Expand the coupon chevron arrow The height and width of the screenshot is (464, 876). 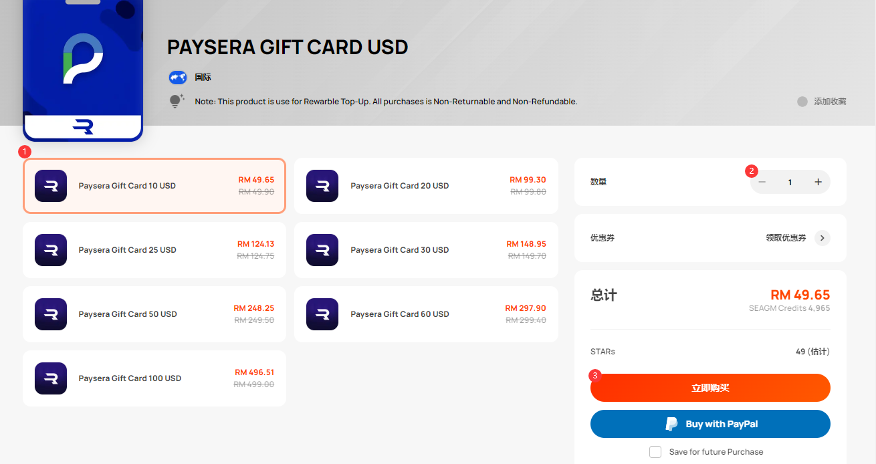(823, 238)
